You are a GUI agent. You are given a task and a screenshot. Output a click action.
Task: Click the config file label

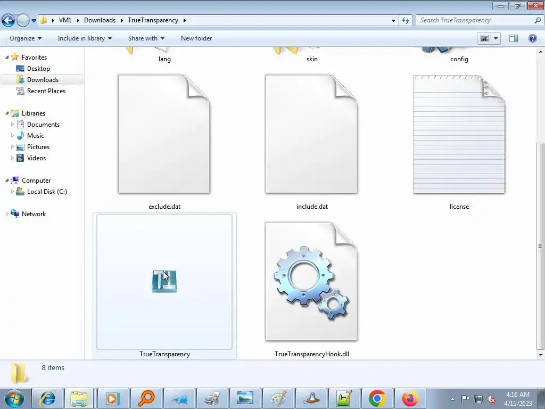(x=459, y=59)
